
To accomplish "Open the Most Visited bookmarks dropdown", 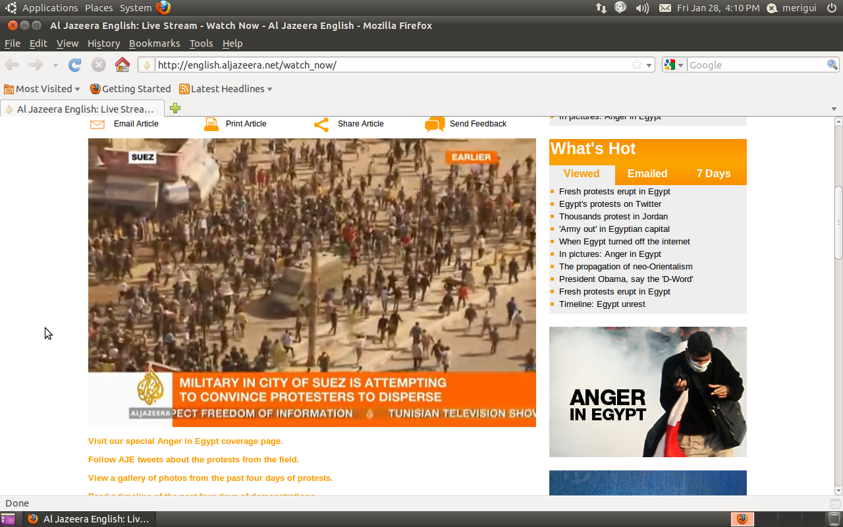I will 42,89.
